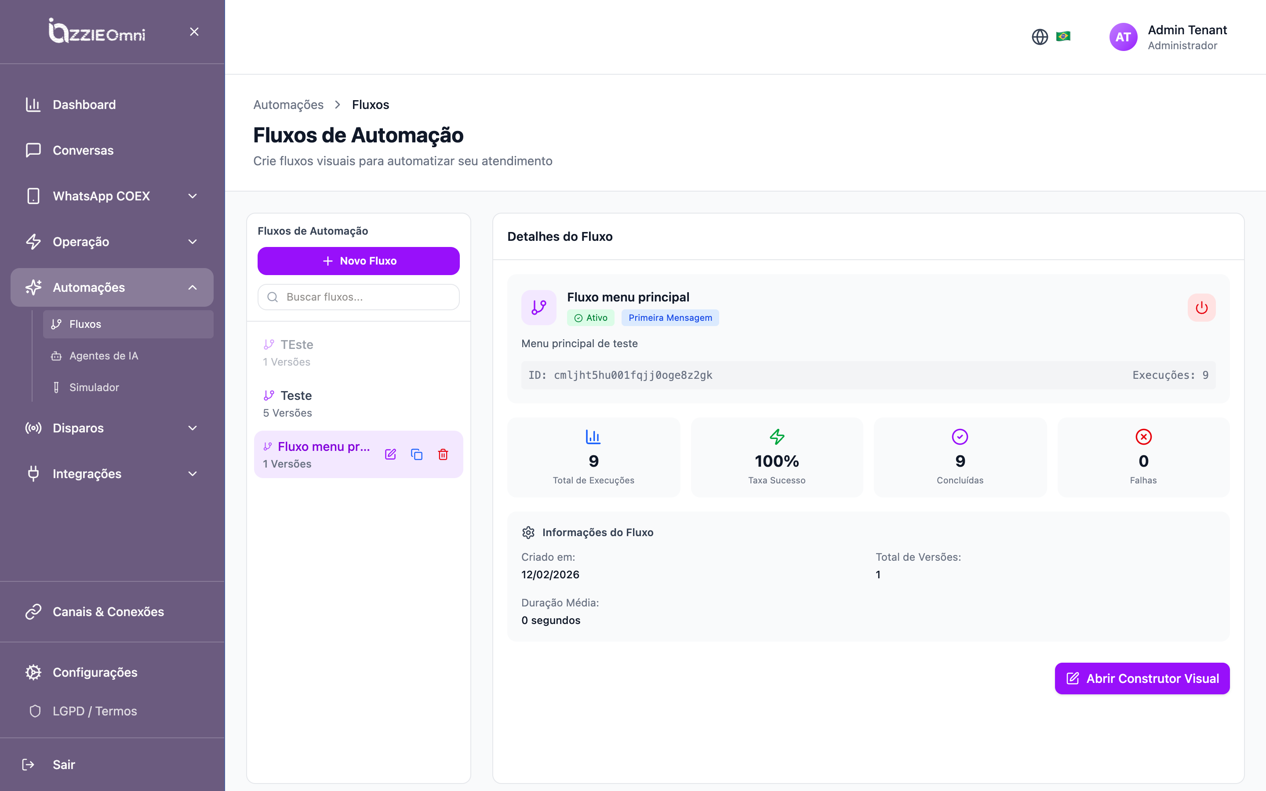Click the Falhas red X icon
The image size is (1266, 791).
point(1144,436)
